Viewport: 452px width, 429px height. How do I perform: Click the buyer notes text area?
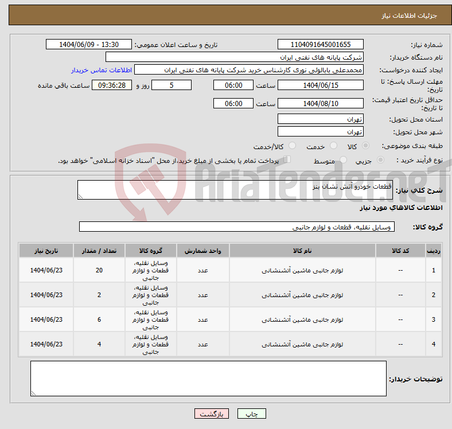point(208,379)
